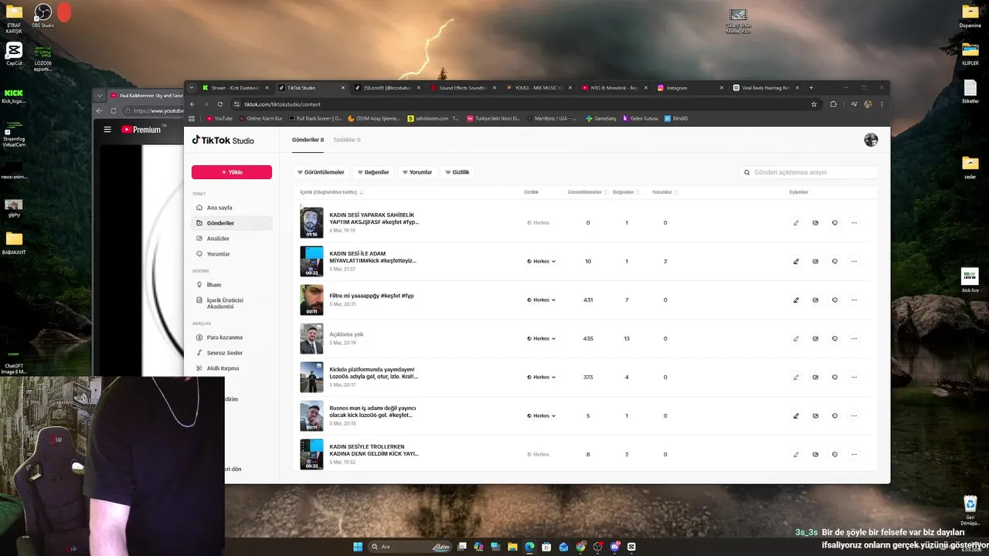This screenshot has height=556, width=989.
Task: Expand the Yorumlar filter dropdown
Action: pyautogui.click(x=417, y=172)
